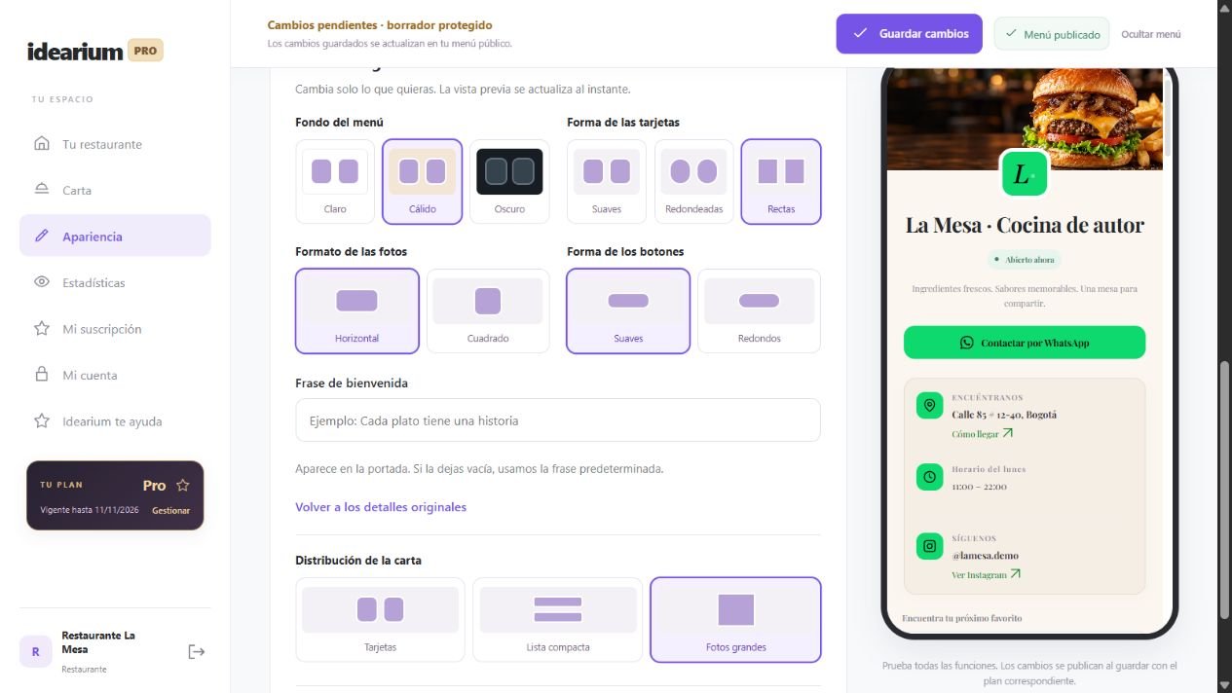Click Ocultar menú link
The height and width of the screenshot is (693, 1232).
[x=1151, y=34]
